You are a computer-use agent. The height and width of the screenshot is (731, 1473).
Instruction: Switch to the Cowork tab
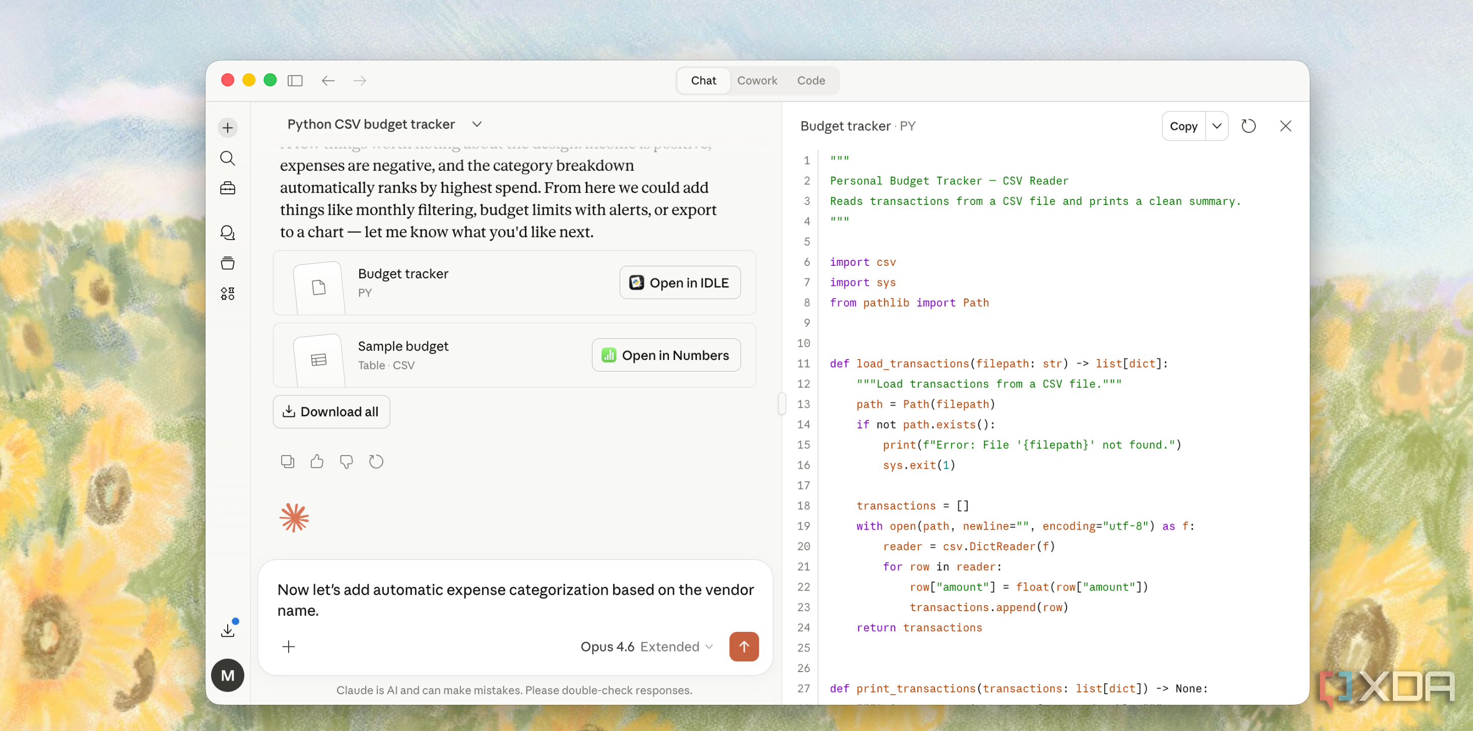[x=757, y=81]
